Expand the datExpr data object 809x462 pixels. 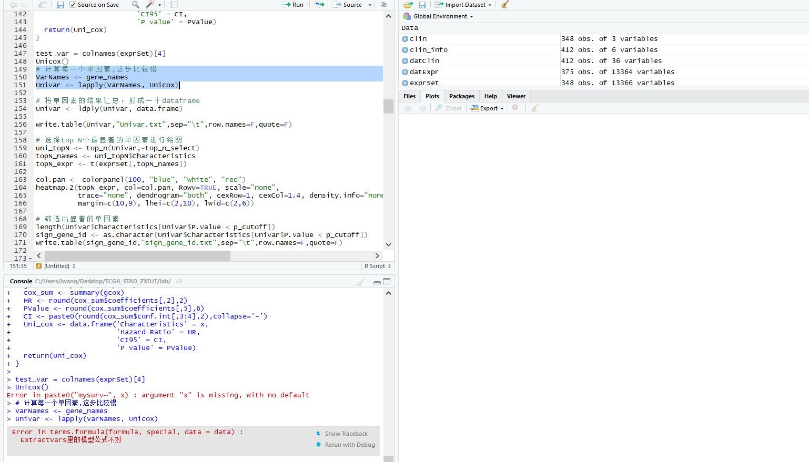coord(405,72)
